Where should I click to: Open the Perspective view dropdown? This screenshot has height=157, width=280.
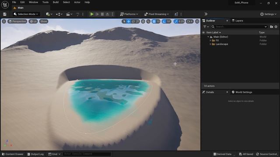(17, 21)
